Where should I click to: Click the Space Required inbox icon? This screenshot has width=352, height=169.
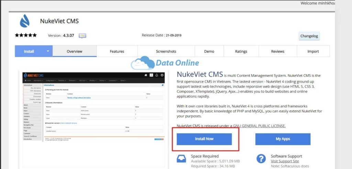pos(181,159)
